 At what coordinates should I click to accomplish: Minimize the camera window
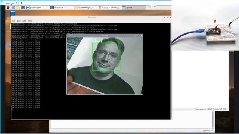(136, 36)
